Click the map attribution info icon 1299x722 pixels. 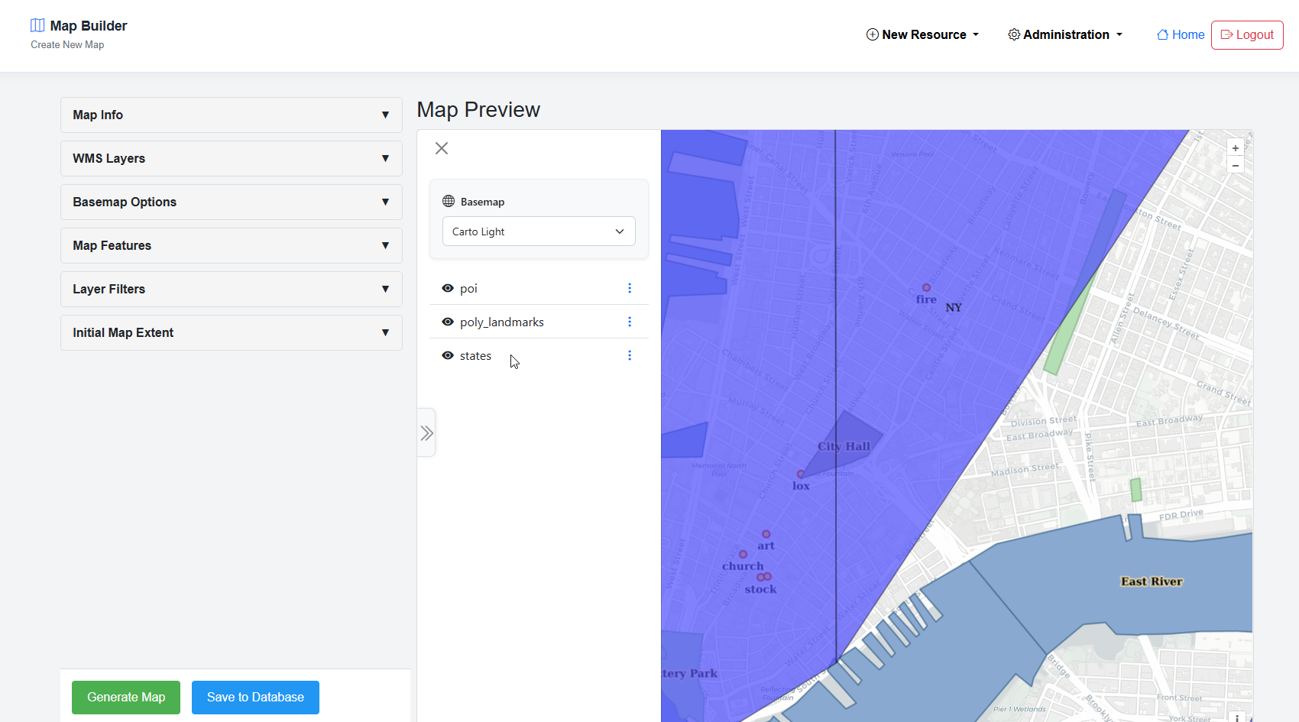(x=1237, y=717)
